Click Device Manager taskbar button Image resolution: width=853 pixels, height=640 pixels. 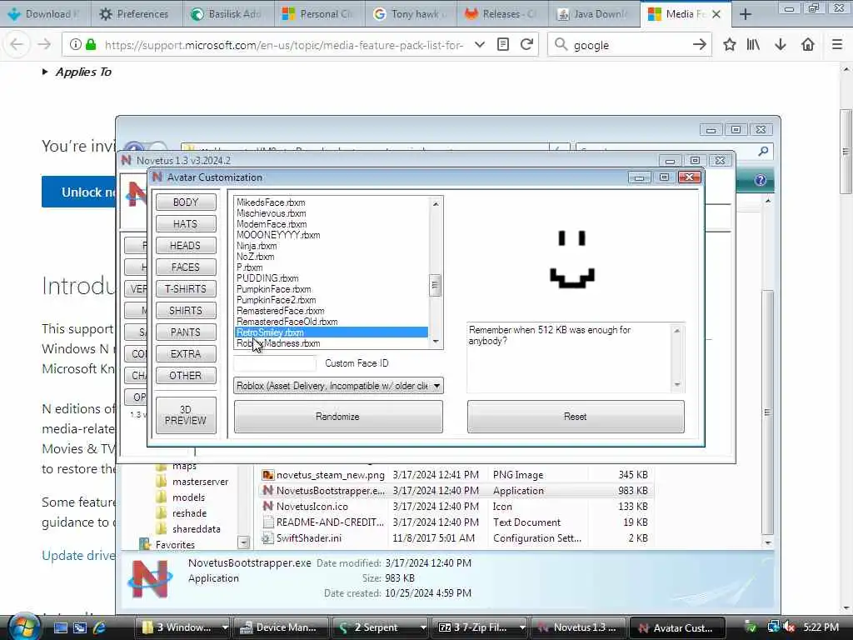[282, 627]
